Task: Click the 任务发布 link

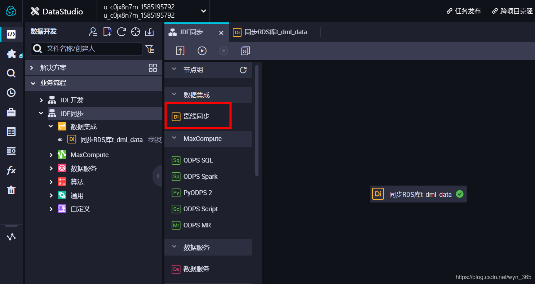Action: point(464,11)
